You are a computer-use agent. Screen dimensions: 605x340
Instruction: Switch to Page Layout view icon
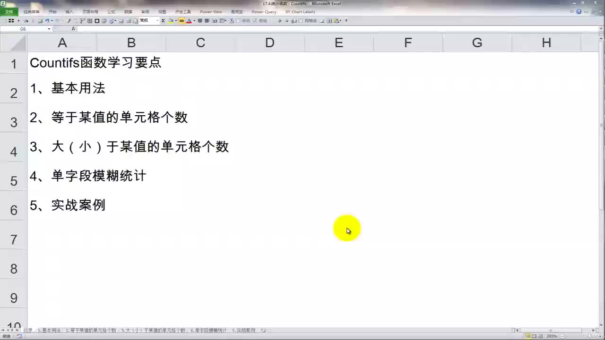pos(535,336)
